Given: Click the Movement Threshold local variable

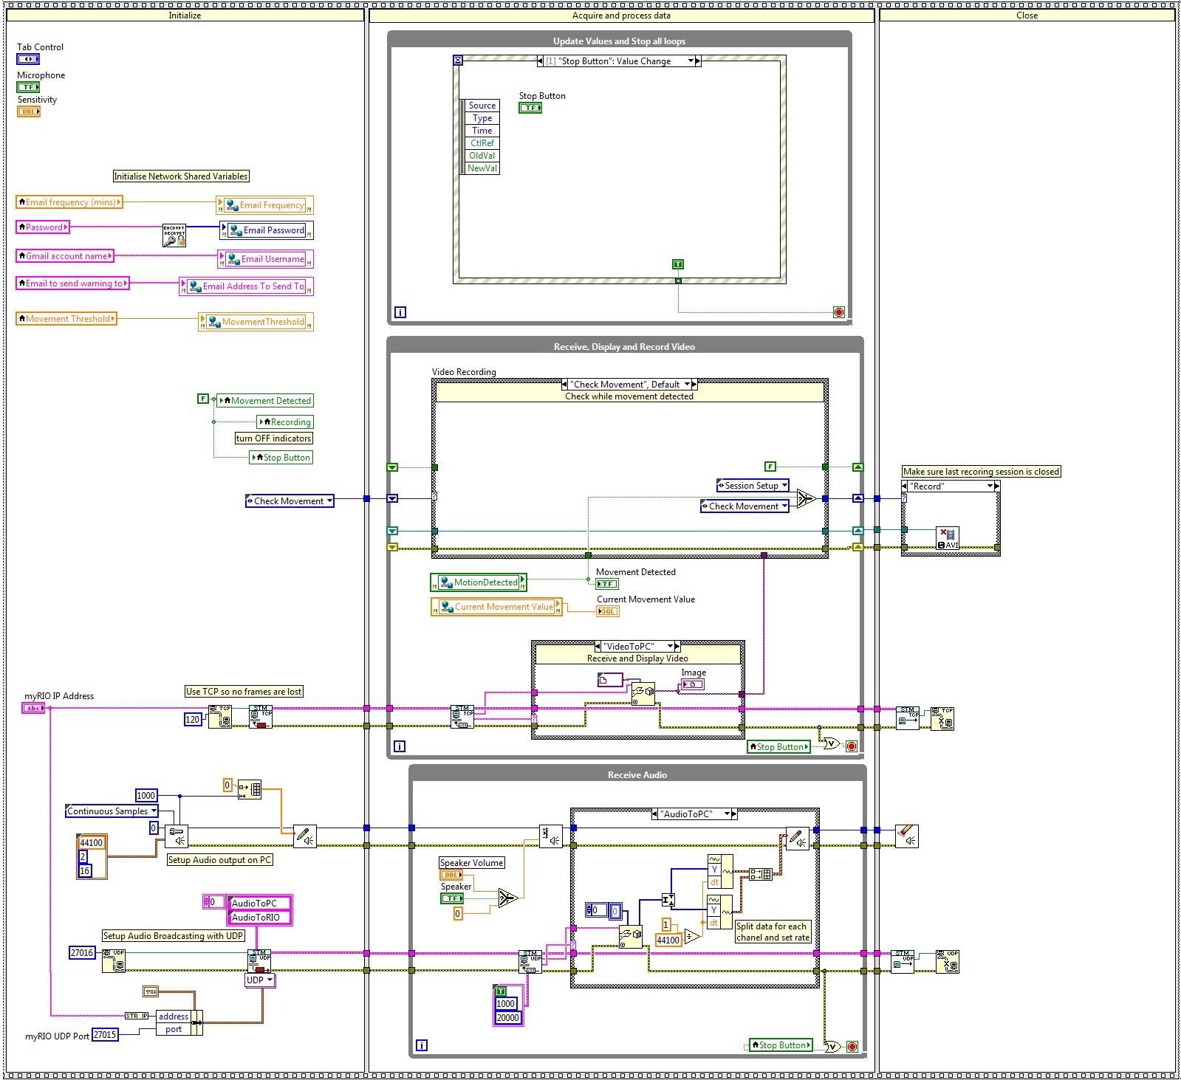Looking at the screenshot, I should tap(66, 319).
